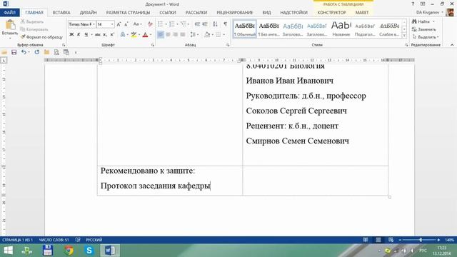Align text to the left
The height and width of the screenshot is (257, 457).
[x=161, y=35]
